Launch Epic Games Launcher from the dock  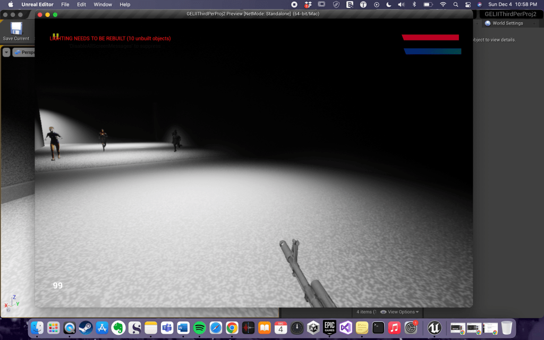pyautogui.click(x=329, y=328)
